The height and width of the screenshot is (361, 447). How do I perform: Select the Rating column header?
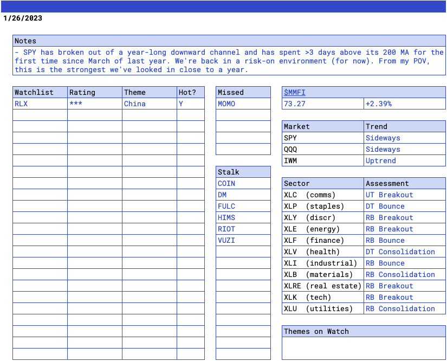click(x=95, y=92)
